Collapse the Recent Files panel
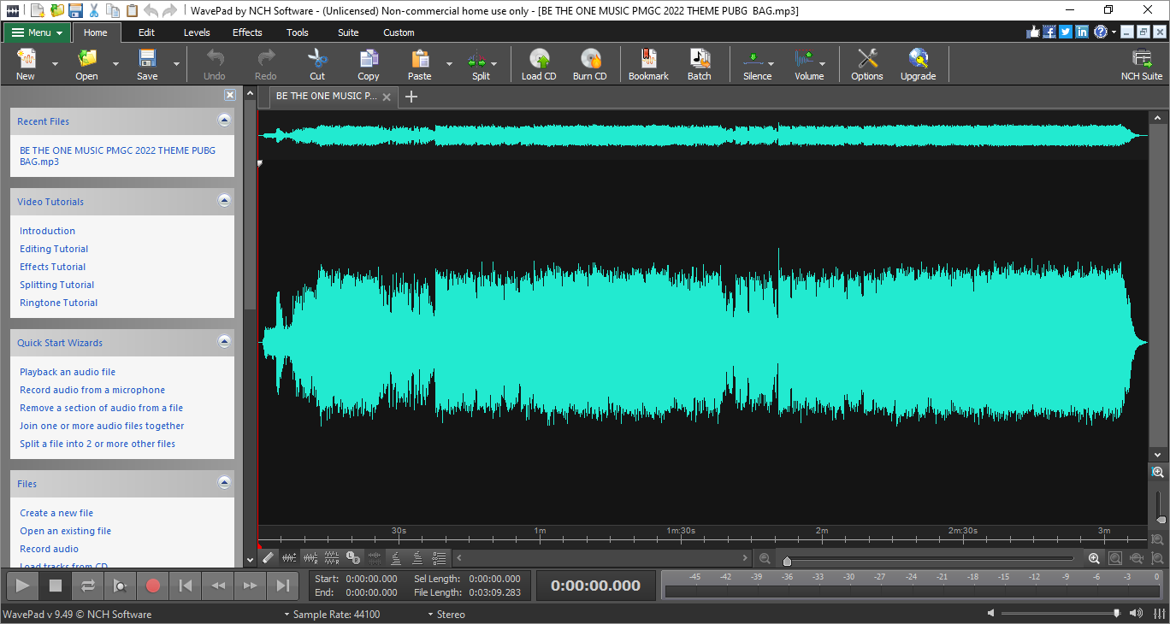1170x624 pixels. click(x=224, y=121)
